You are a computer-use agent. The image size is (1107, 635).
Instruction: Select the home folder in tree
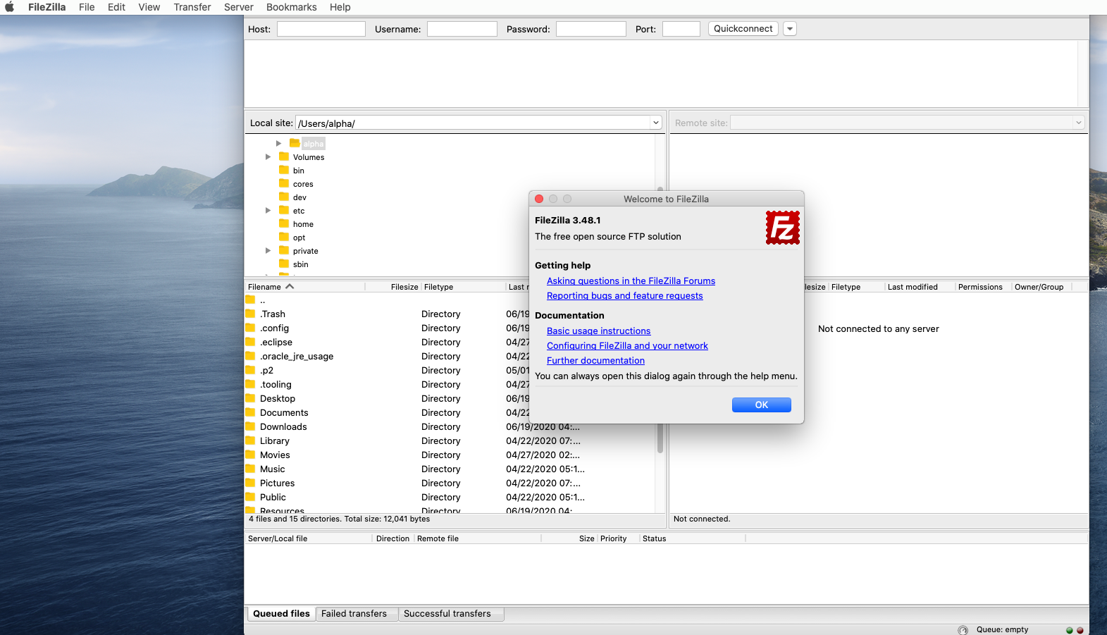pyautogui.click(x=303, y=224)
